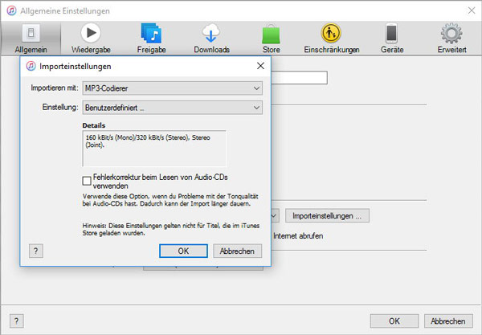Click the library name input field
This screenshot has height=335, width=482.
pos(299,77)
